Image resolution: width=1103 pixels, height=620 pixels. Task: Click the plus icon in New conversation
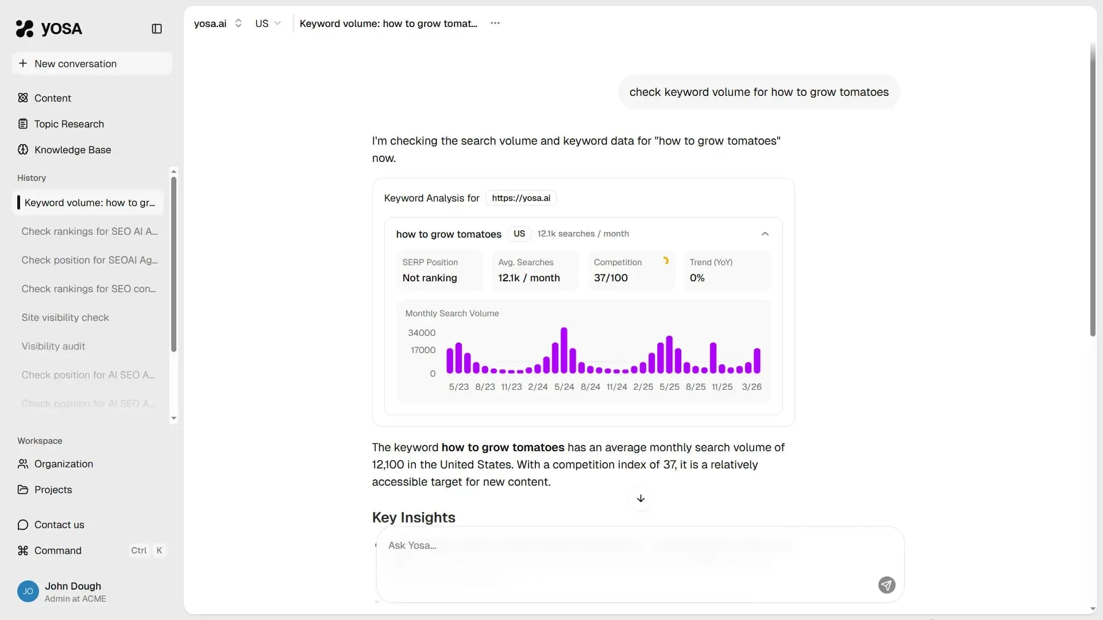point(23,63)
